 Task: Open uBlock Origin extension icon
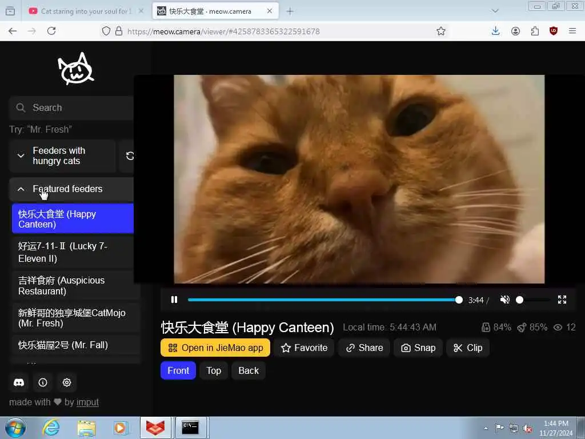[x=554, y=31]
